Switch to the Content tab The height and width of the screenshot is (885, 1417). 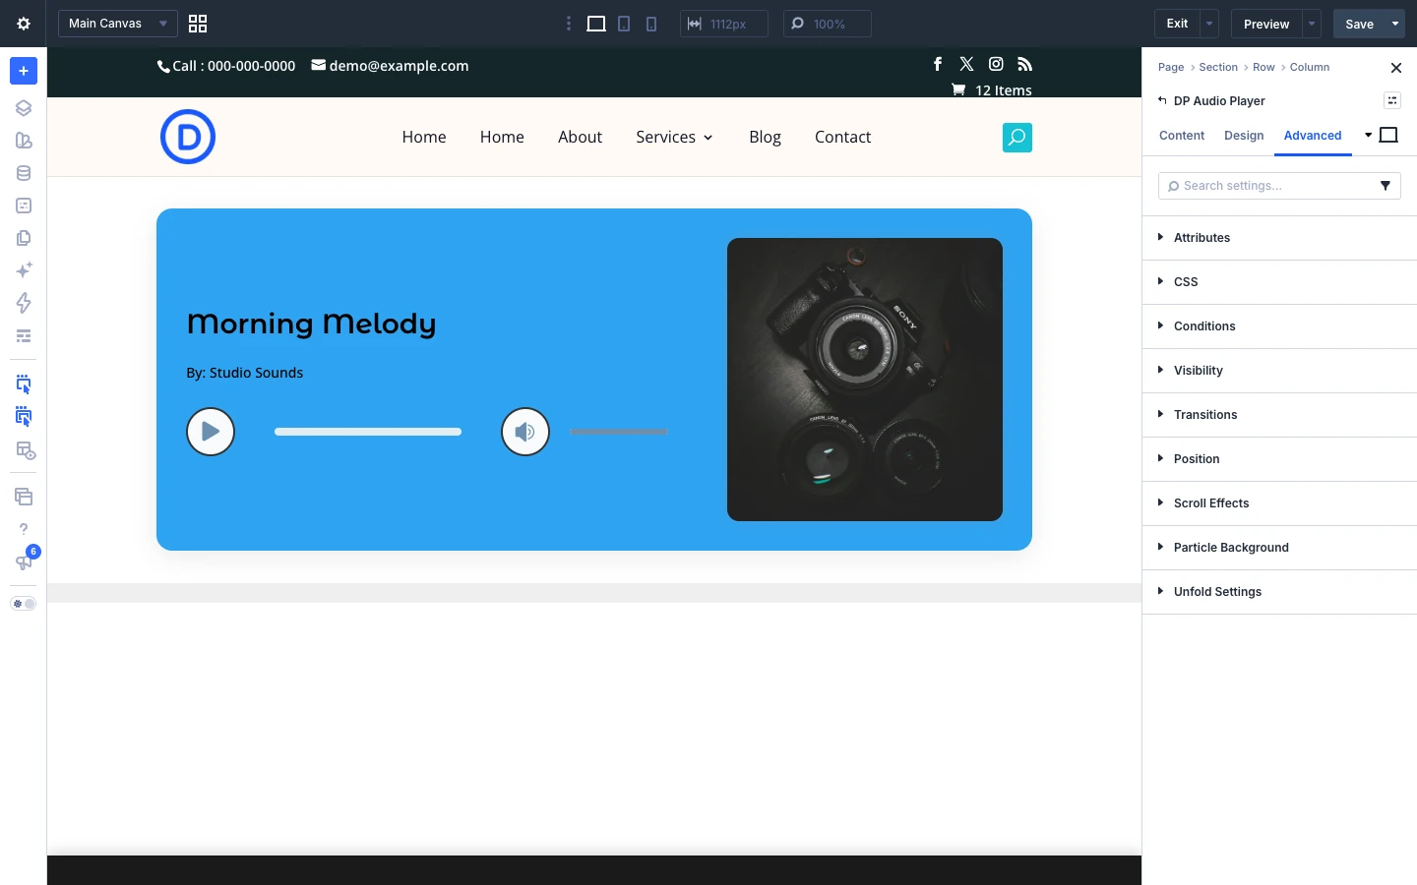tap(1182, 136)
